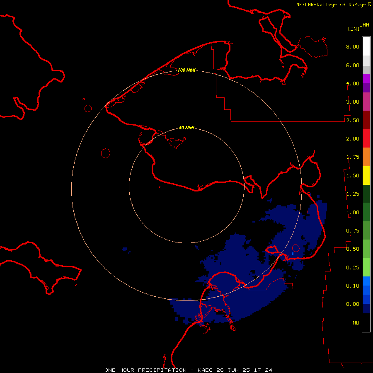Click the magenta 4.00 legend swatch
The image size is (373, 373).
[x=366, y=79]
